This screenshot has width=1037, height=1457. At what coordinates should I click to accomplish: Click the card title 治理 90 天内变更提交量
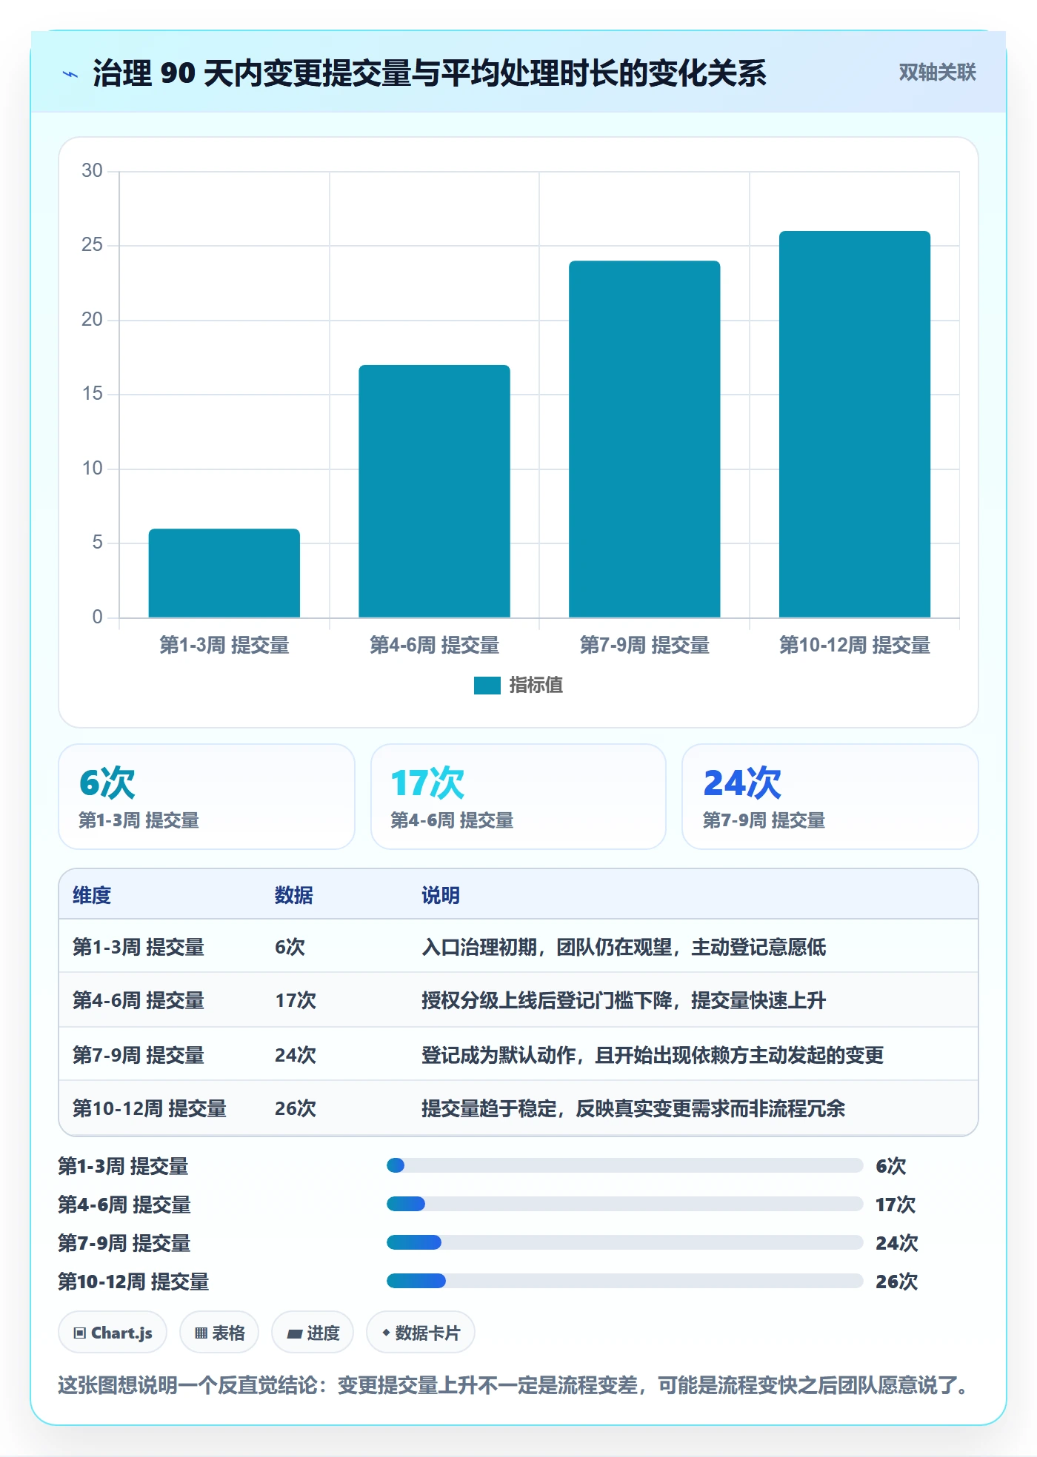430,73
